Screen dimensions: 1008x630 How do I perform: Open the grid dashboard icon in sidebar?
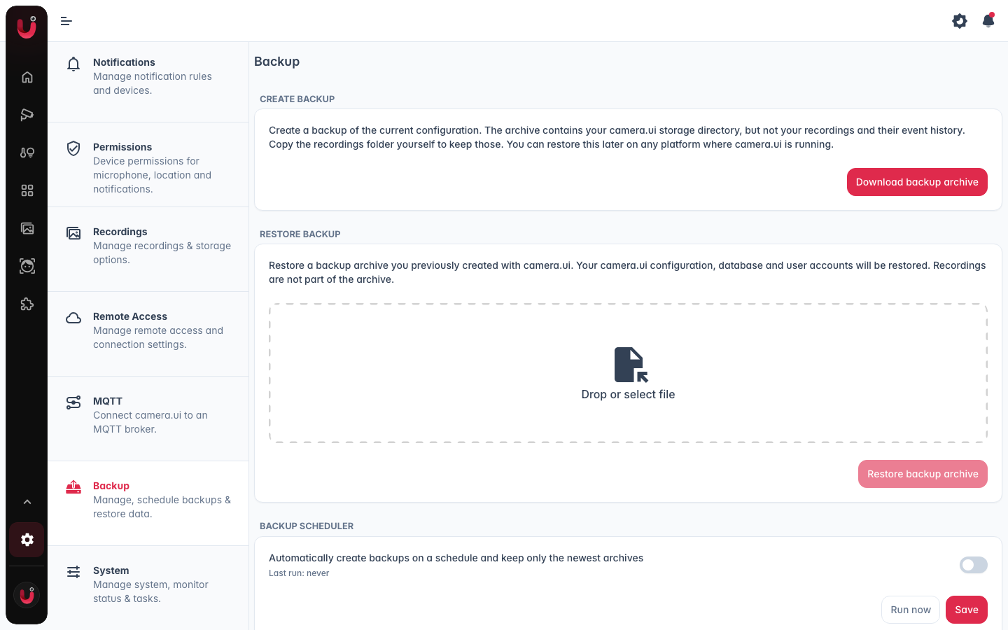27,190
